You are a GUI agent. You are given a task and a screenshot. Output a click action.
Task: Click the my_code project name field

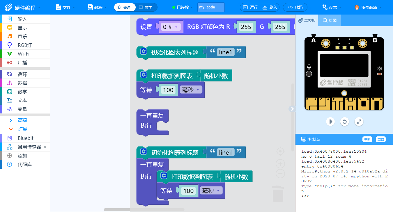[211, 7]
